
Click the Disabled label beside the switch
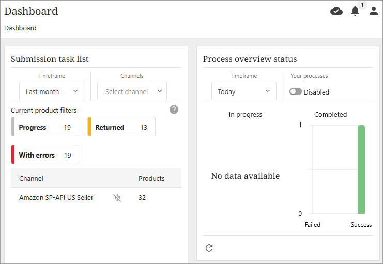coord(316,92)
